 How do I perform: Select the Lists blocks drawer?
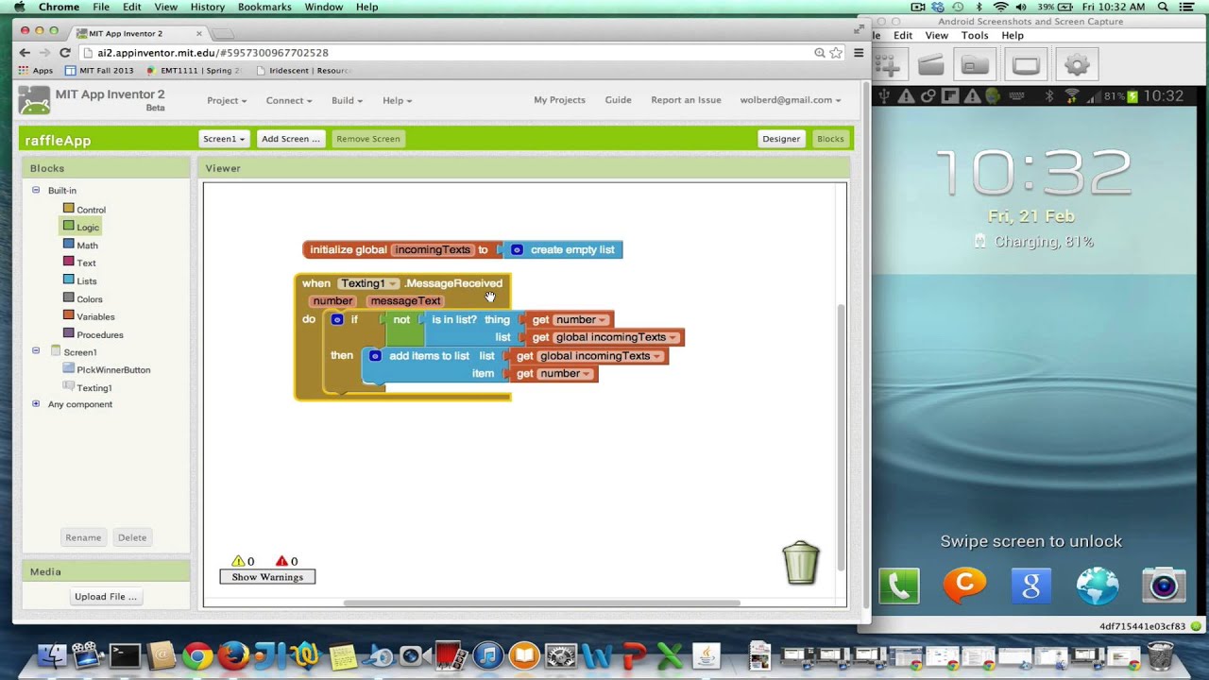coord(79,280)
